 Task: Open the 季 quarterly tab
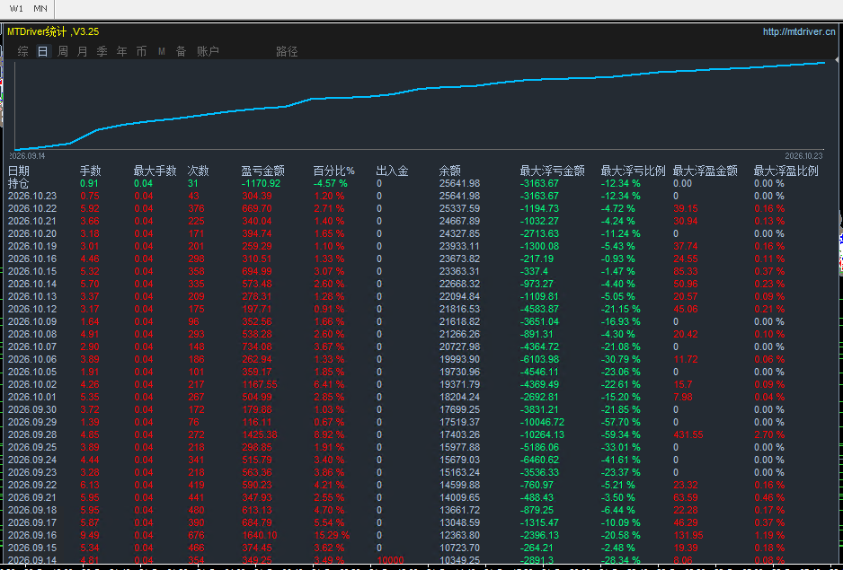[102, 51]
